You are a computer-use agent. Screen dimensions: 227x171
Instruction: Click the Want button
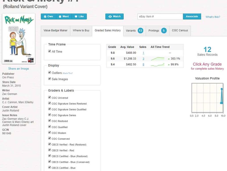tap(64, 16)
